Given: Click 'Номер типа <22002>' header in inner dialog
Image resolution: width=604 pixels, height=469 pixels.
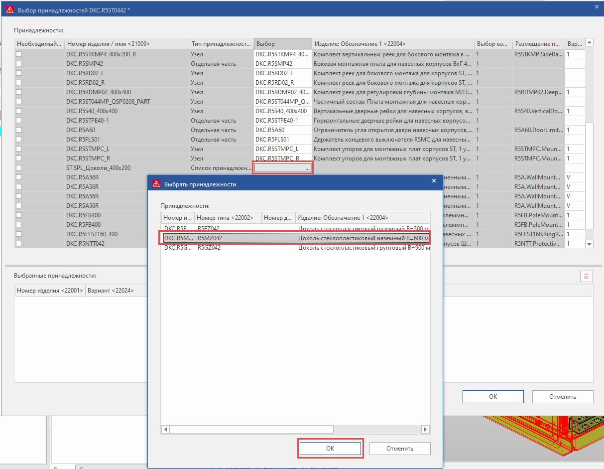Looking at the screenshot, I should coord(228,217).
